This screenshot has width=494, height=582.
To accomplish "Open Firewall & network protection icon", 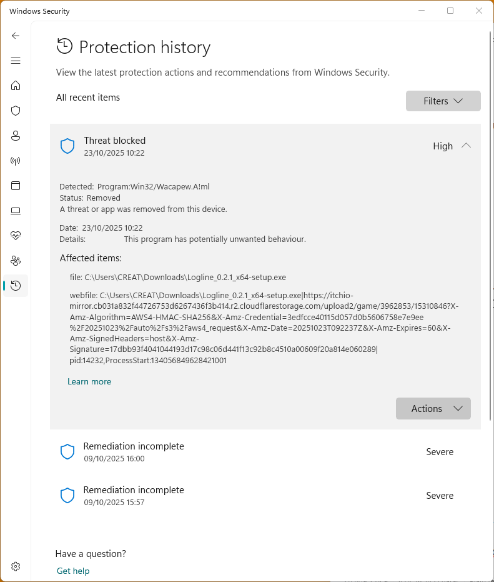I will click(x=16, y=161).
